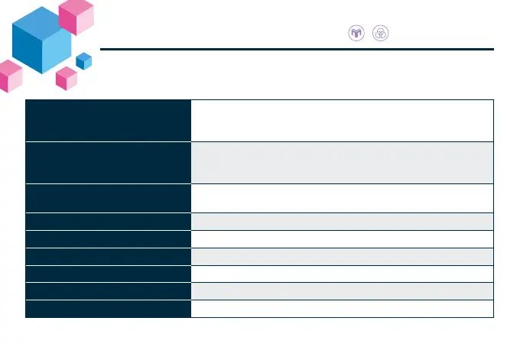Image resolution: width=520 pixels, height=347 pixels.
Task: Click the purple M-shaped circular icon
Action: 356,34
